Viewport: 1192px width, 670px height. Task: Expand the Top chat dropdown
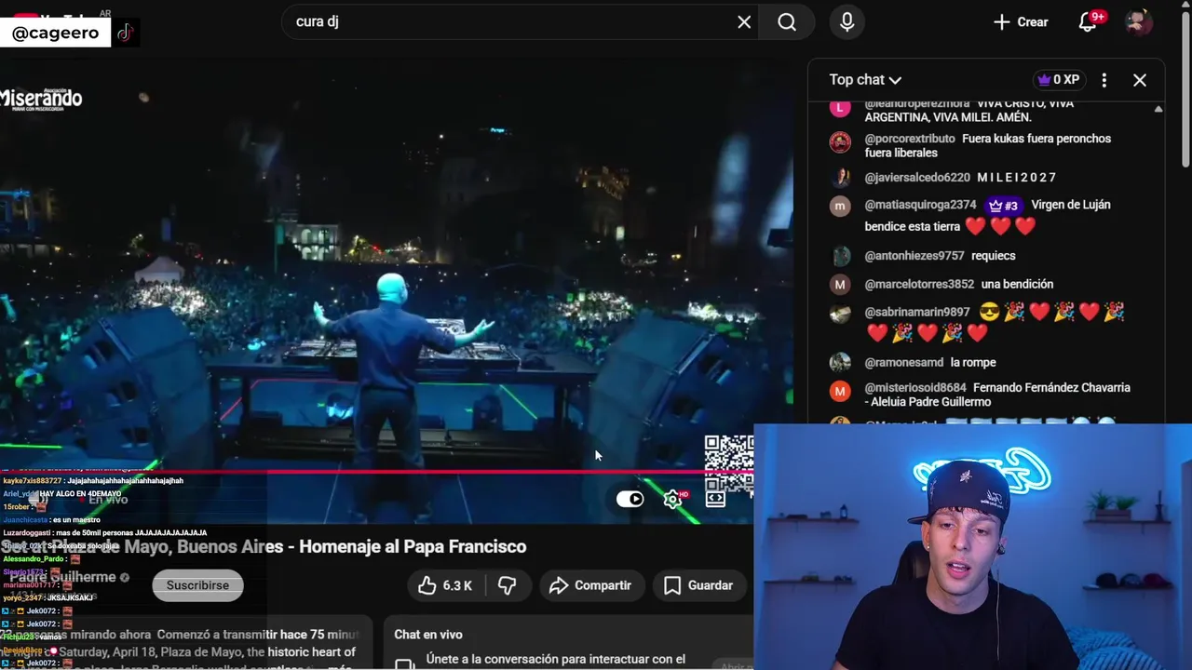pyautogui.click(x=865, y=80)
